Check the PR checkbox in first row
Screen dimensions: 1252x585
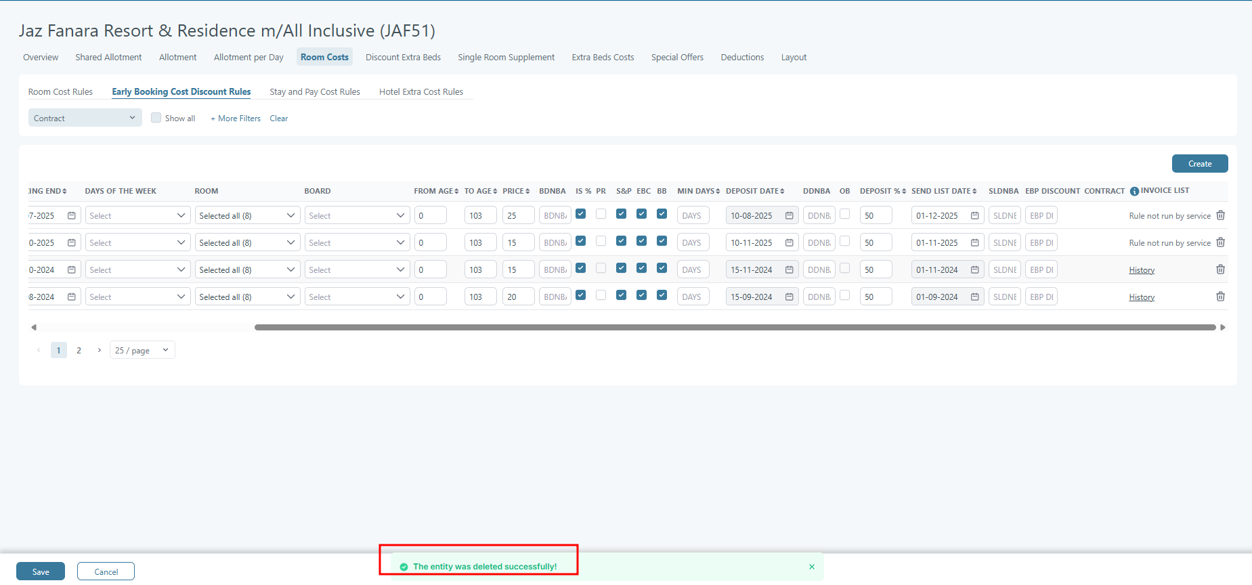click(601, 214)
